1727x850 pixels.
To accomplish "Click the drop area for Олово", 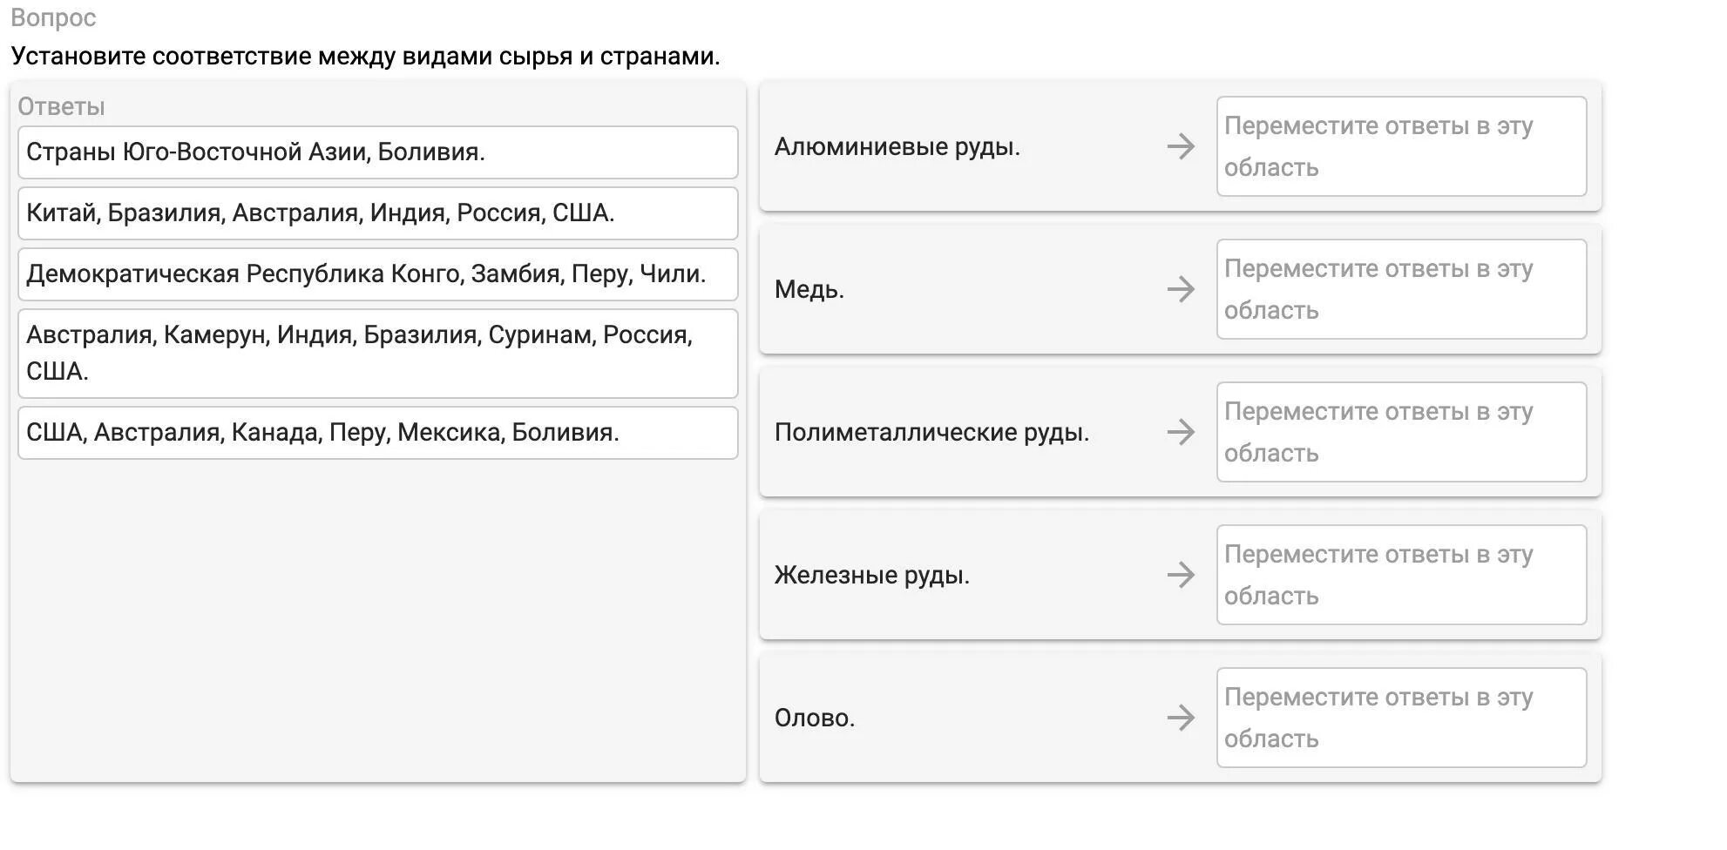I will (x=1401, y=718).
